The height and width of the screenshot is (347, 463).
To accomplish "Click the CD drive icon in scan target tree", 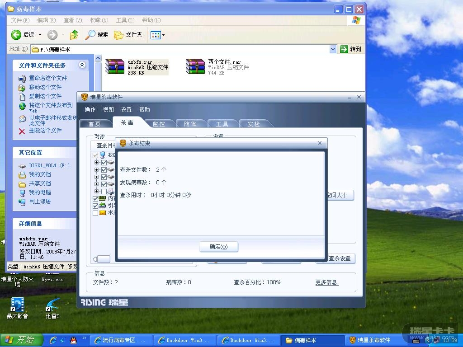I will tap(111, 191).
